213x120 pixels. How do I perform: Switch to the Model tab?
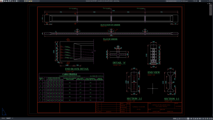(3, 118)
